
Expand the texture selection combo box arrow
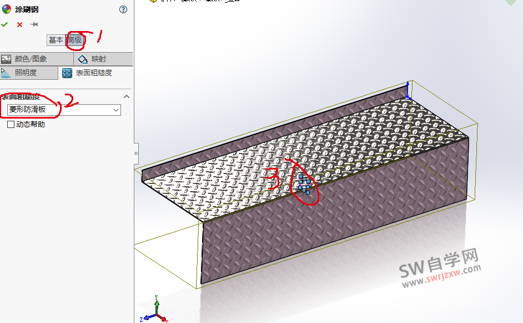115,110
